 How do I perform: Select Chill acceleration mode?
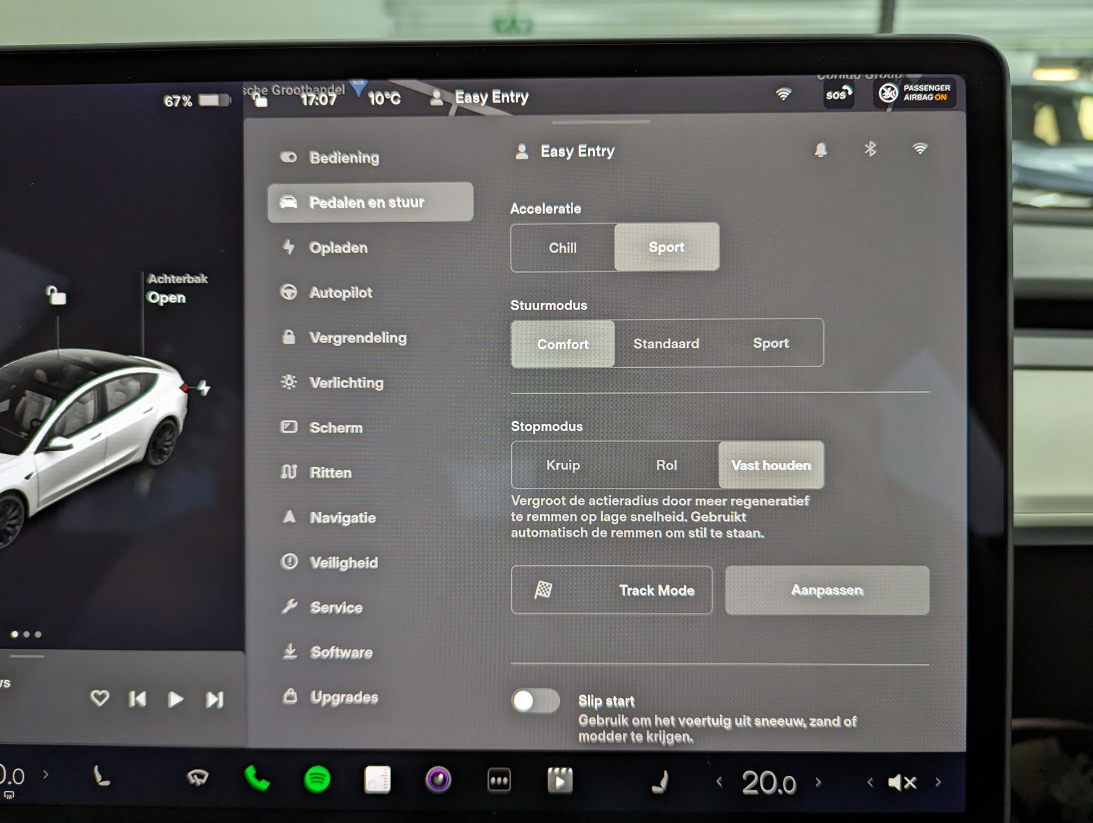(x=562, y=248)
